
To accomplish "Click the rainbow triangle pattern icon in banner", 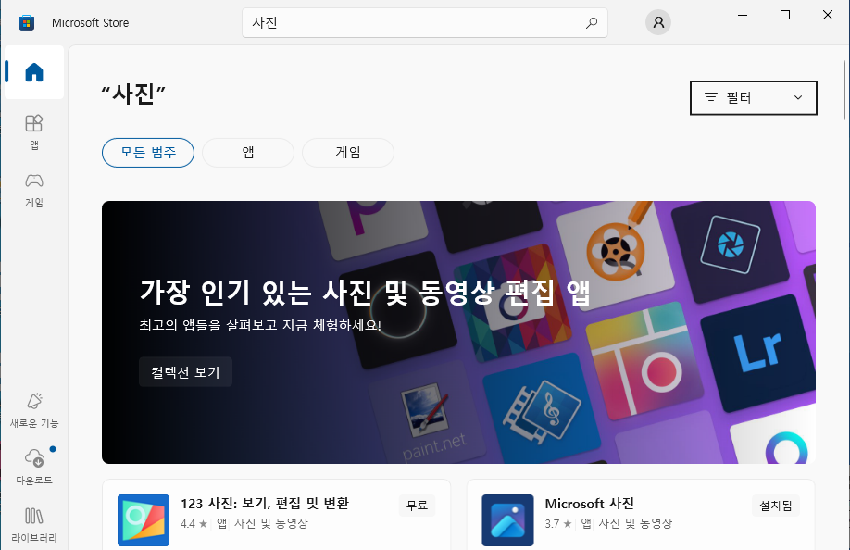I will pos(512,304).
